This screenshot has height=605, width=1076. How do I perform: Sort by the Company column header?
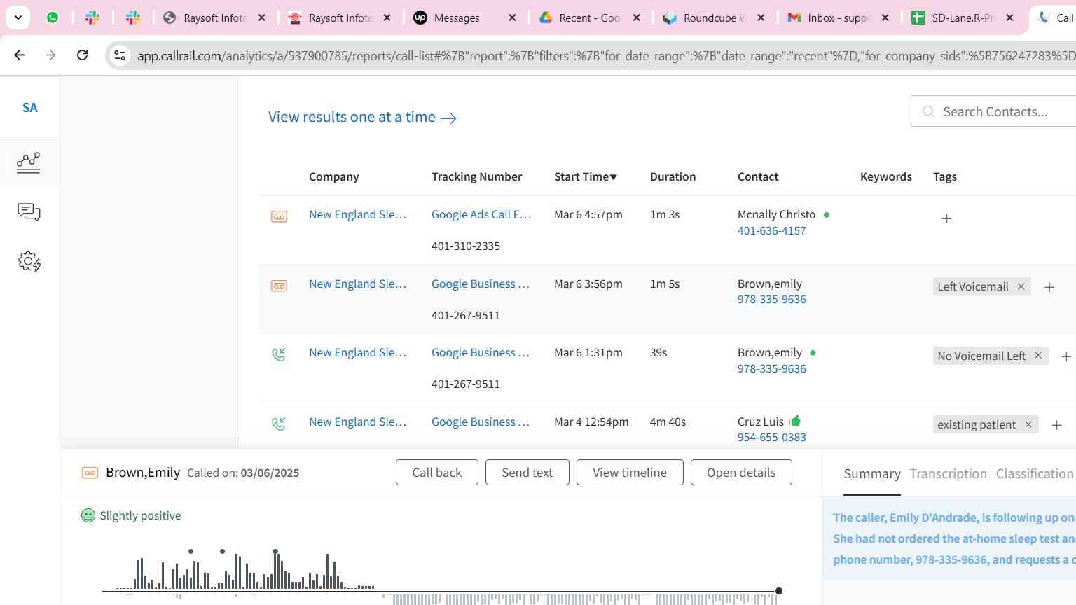pos(333,176)
